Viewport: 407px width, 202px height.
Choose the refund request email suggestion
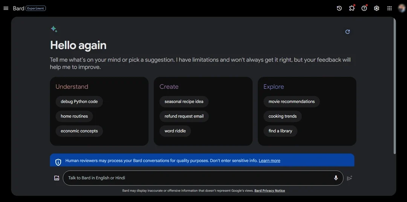click(184, 116)
